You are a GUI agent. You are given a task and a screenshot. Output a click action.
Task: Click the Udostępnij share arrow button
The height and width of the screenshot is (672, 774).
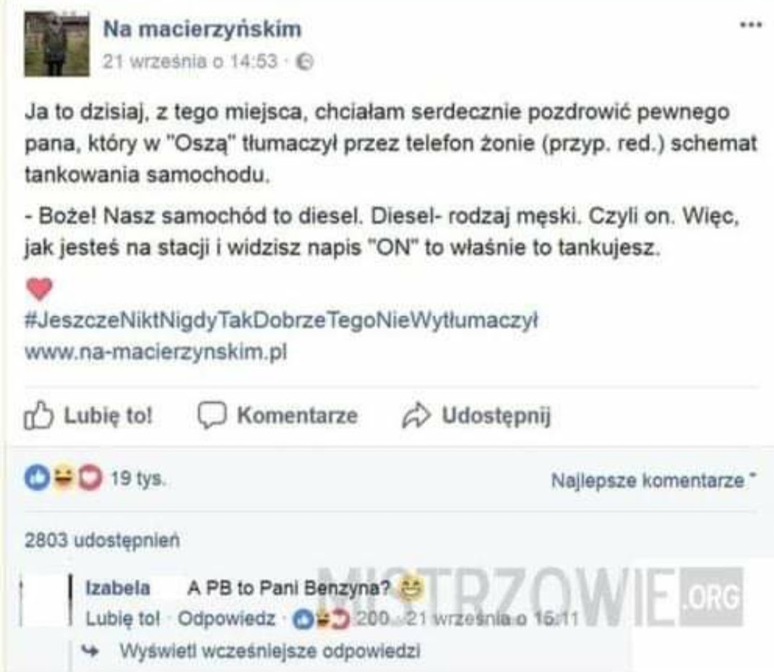pyautogui.click(x=476, y=415)
